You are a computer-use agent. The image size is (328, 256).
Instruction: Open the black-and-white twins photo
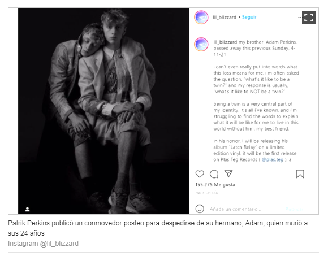(x=103, y=111)
